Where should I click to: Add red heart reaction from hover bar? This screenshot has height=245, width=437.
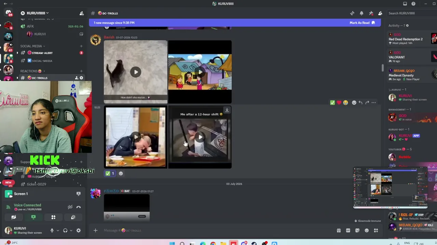click(339, 102)
